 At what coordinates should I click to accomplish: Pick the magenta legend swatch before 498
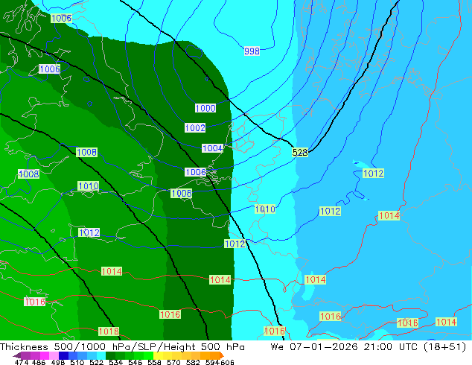point(44,355)
